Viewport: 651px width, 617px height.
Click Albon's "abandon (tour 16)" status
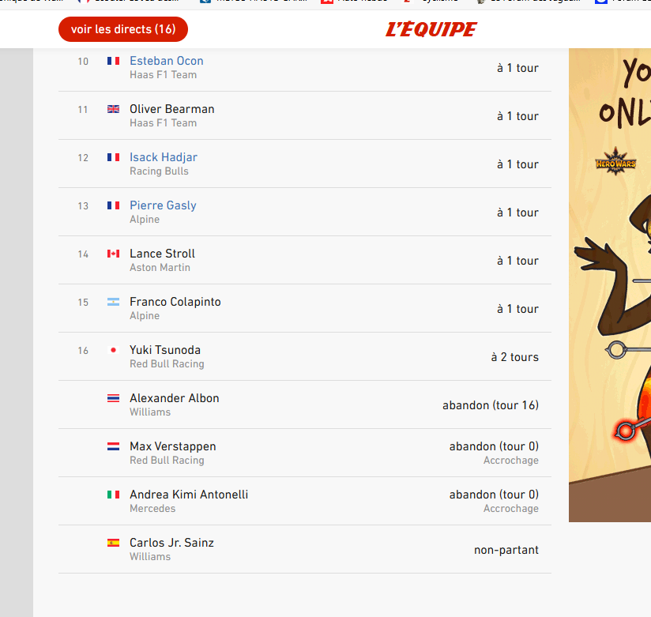[x=491, y=404]
